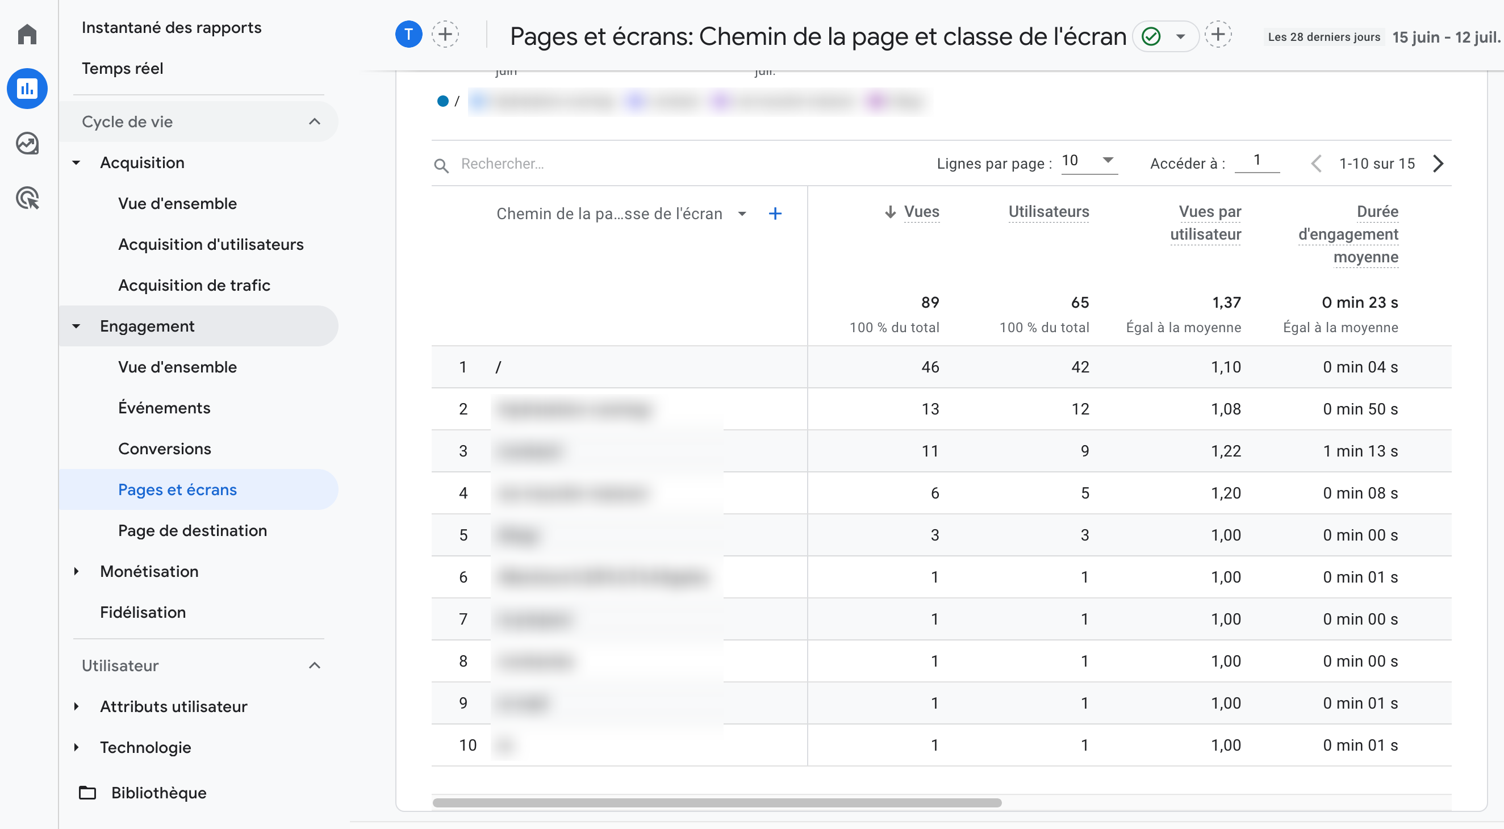Image resolution: width=1504 pixels, height=829 pixels.
Task: Open the Les 28 derniers jours date selector
Action: click(x=1322, y=36)
